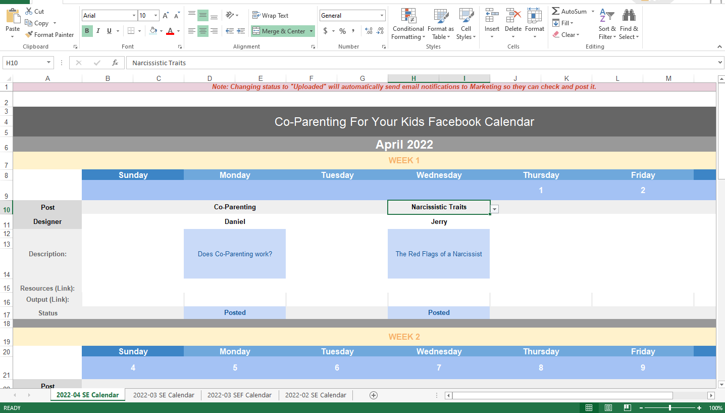Click the Paste clipboard icon
Image resolution: width=725 pixels, height=413 pixels.
(x=13, y=17)
